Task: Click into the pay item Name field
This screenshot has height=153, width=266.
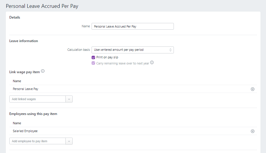Action: point(133,26)
